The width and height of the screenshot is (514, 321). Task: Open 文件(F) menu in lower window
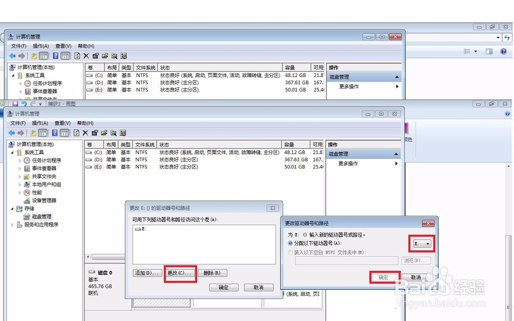[18, 123]
